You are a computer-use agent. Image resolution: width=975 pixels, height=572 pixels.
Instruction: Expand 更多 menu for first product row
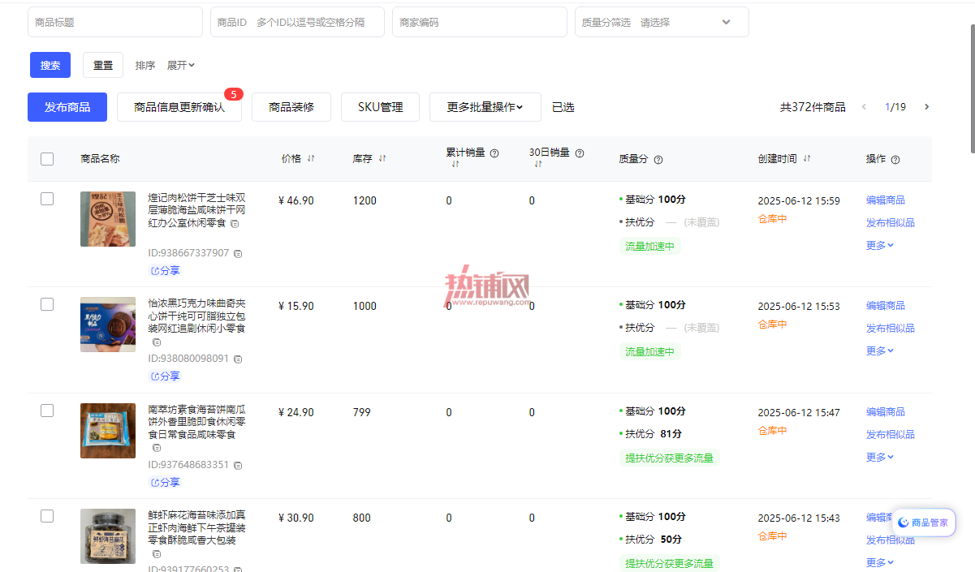[879, 245]
